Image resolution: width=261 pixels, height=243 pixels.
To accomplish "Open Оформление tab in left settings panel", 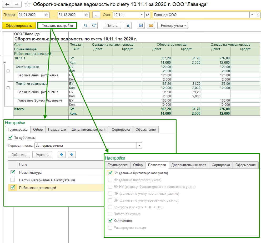I will (146, 129).
